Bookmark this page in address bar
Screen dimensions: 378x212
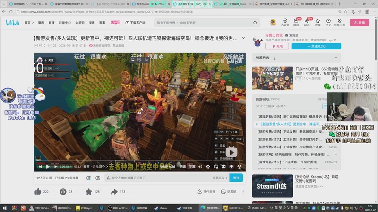(346, 11)
